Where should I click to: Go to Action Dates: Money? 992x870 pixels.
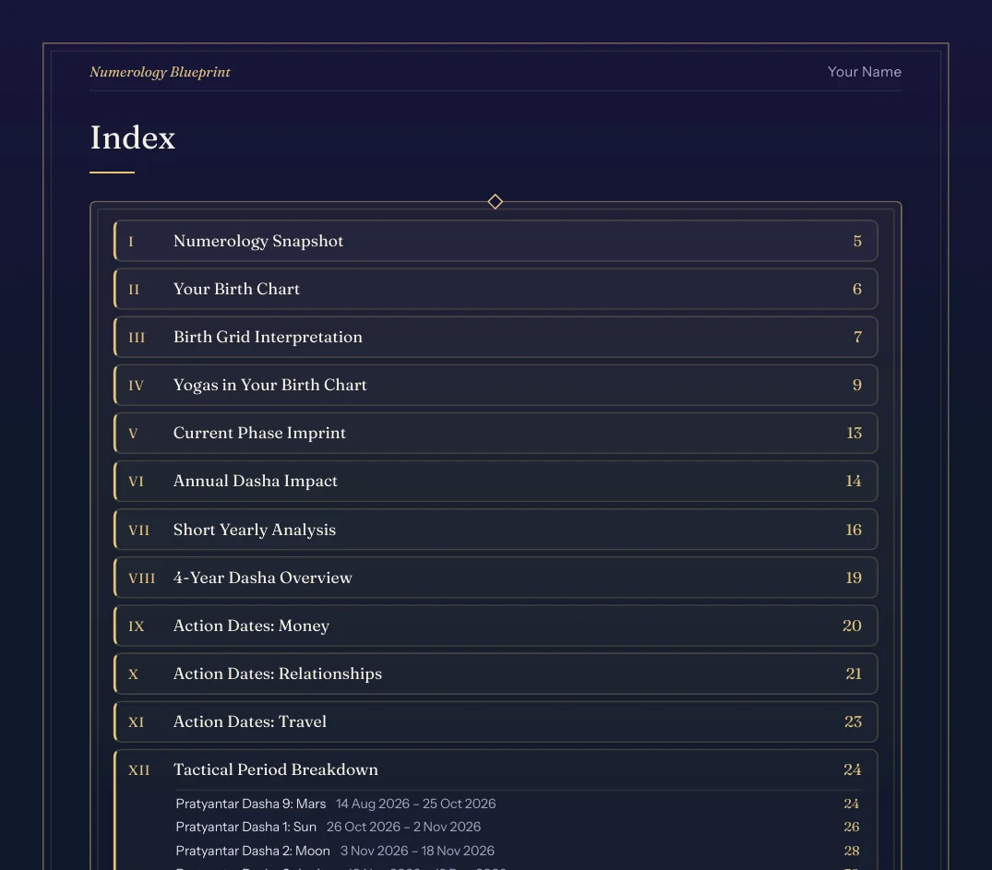tap(496, 626)
